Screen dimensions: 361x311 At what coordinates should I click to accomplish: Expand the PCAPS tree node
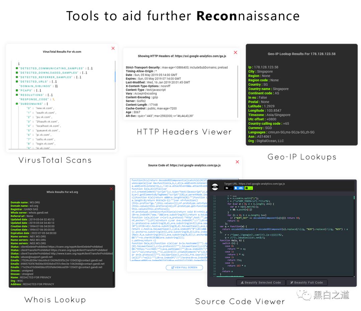tap(17, 90)
